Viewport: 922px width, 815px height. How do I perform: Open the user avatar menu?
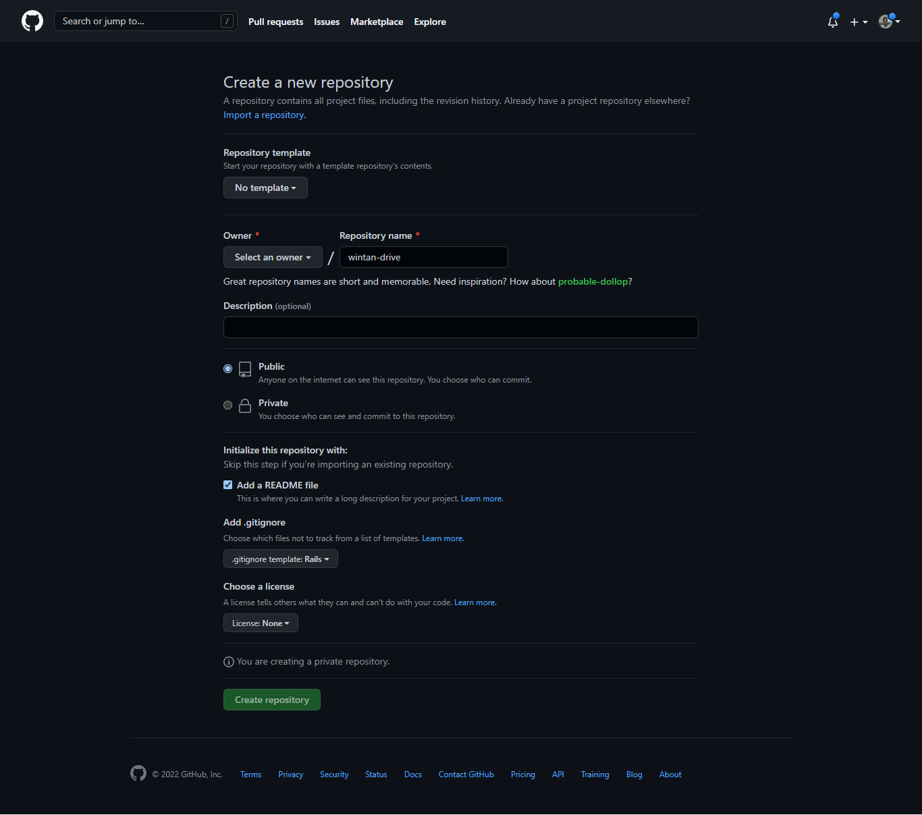pos(889,22)
